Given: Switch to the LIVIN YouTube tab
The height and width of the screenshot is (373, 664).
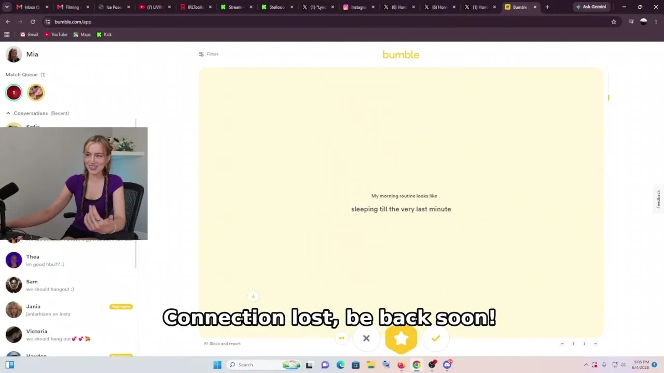Looking at the screenshot, I should 154,7.
